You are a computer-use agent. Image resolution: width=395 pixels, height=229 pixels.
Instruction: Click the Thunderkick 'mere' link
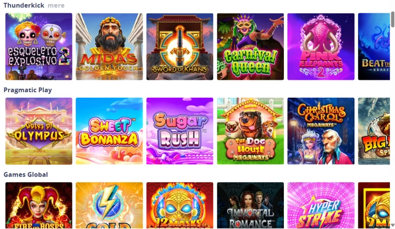click(x=56, y=5)
